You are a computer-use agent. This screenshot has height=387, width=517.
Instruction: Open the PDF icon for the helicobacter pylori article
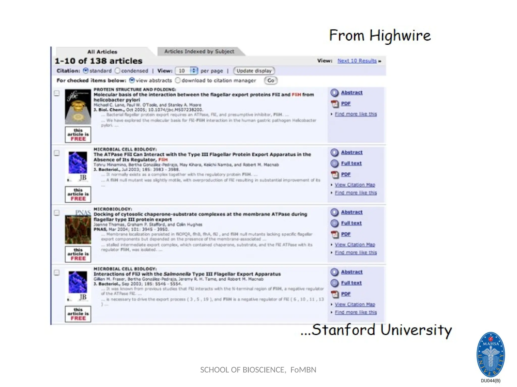click(x=335, y=104)
